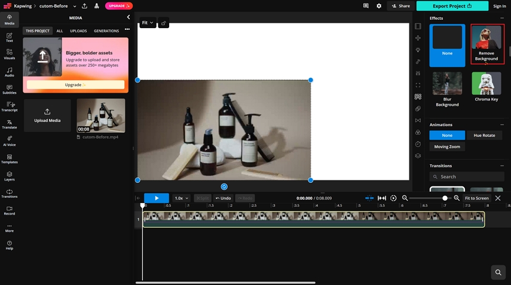511x285 pixels.
Task: Click the Export Project button
Action: click(452, 6)
